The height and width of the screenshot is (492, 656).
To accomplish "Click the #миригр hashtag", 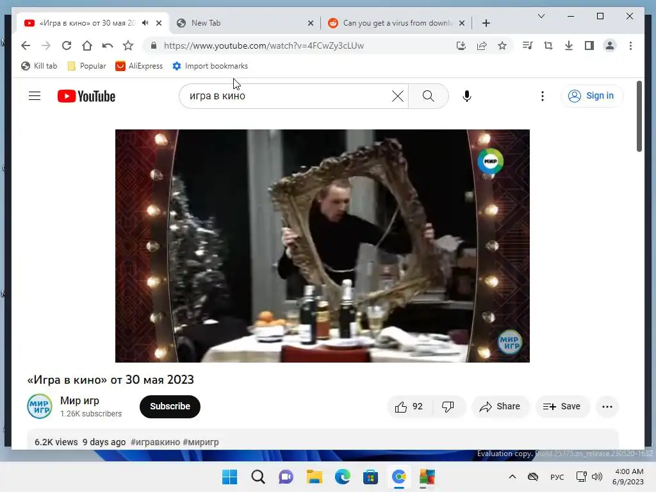I will pos(201,442).
